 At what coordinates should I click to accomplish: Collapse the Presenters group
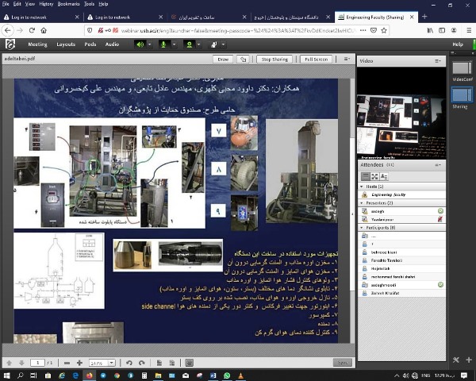[362, 203]
